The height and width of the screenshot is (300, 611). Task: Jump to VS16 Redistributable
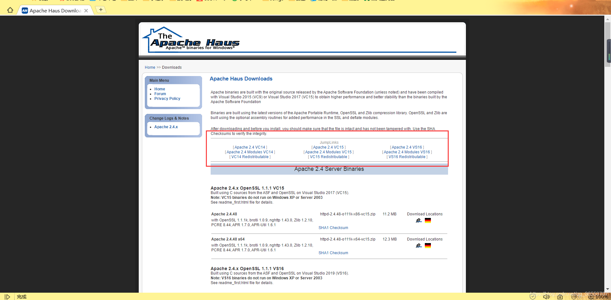point(407,157)
